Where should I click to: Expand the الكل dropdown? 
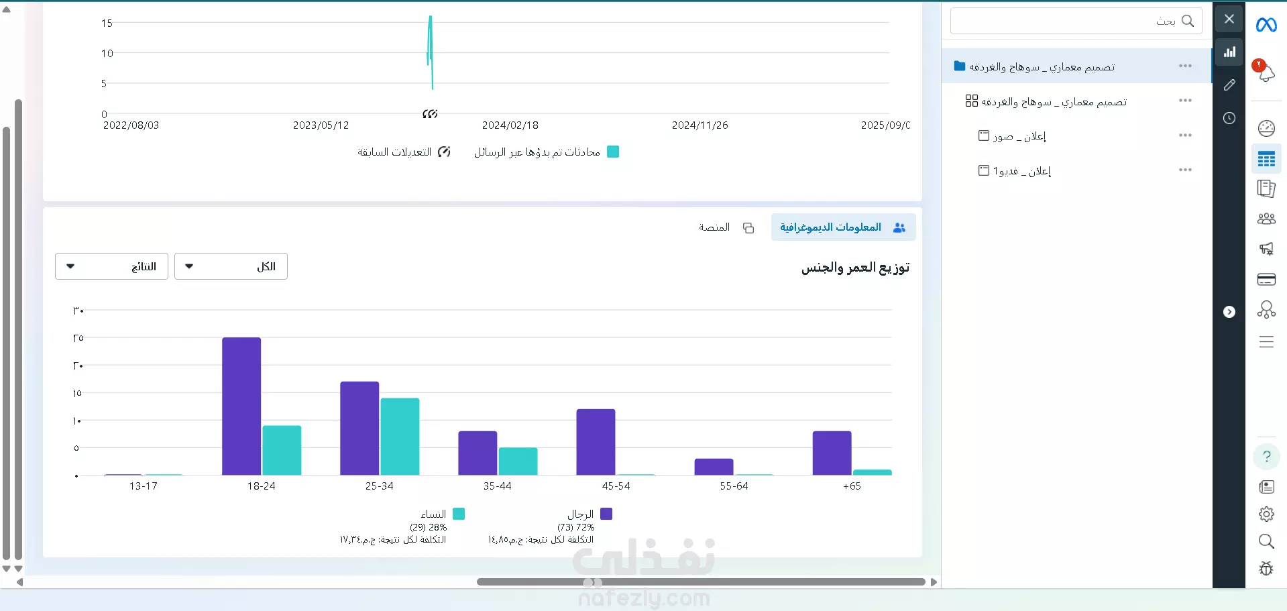(x=231, y=266)
